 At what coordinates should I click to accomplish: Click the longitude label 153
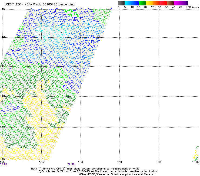coord(41,162)
